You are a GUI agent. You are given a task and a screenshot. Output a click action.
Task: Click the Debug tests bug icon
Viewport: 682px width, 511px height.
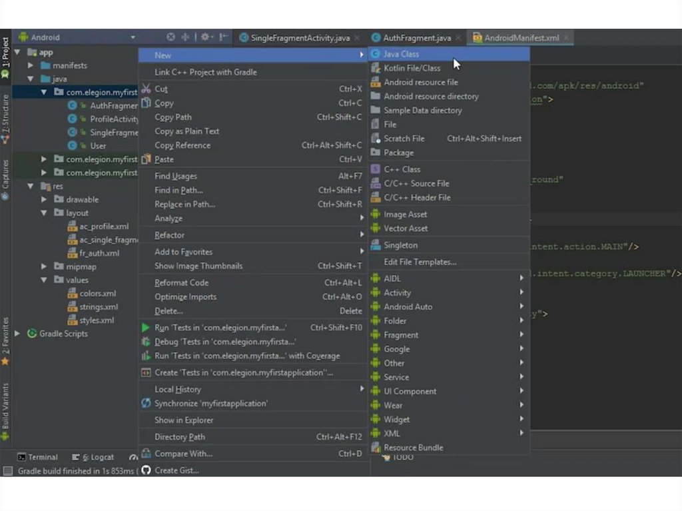[x=146, y=342]
